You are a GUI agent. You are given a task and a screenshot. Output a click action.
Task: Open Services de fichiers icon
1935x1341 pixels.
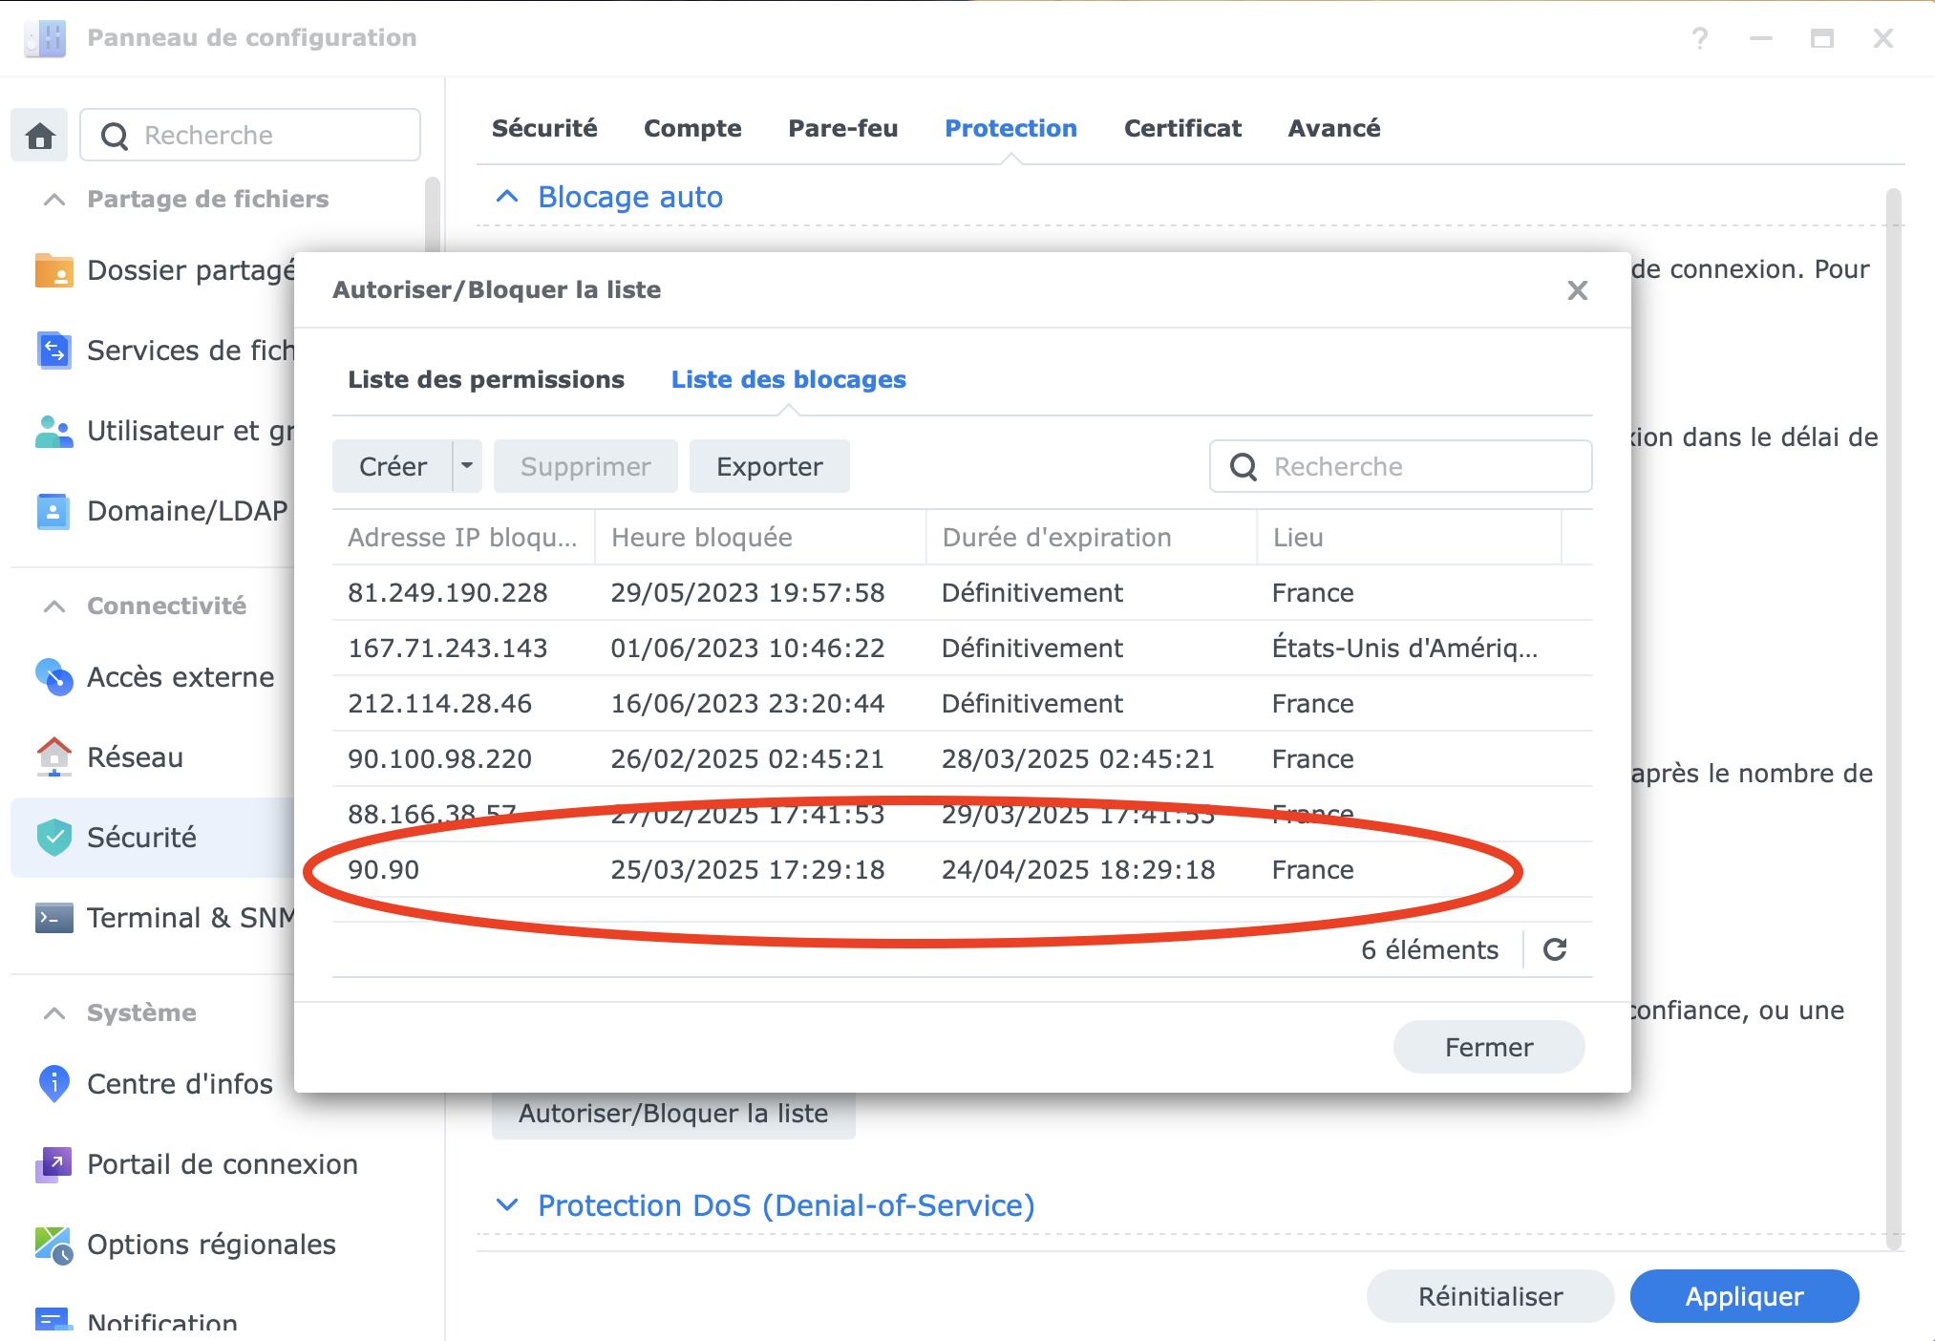coord(53,351)
